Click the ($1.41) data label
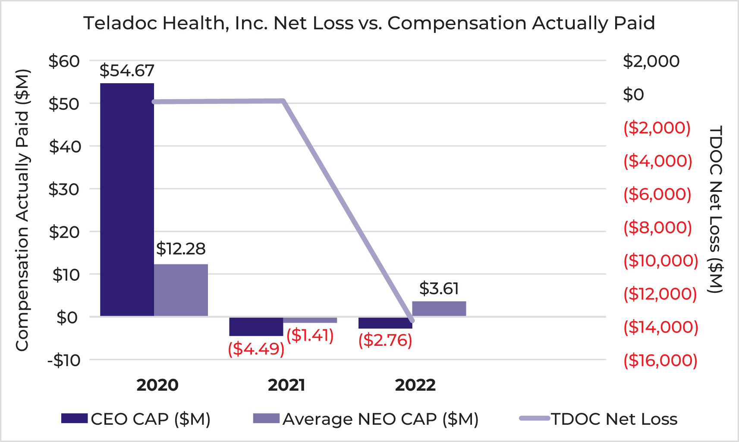The height and width of the screenshot is (442, 739). tap(310, 335)
